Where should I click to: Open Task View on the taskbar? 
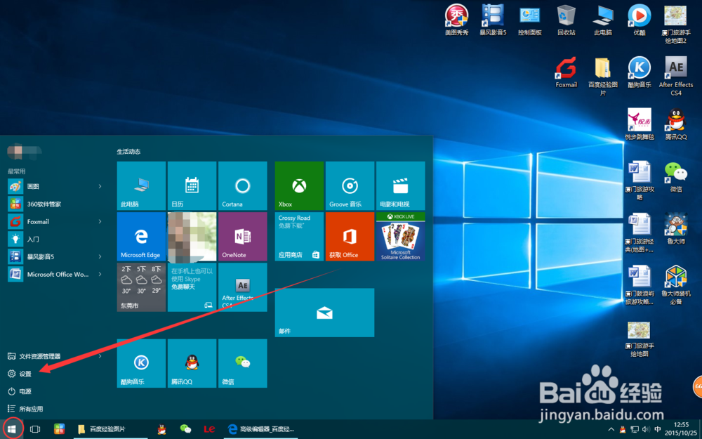click(x=35, y=429)
